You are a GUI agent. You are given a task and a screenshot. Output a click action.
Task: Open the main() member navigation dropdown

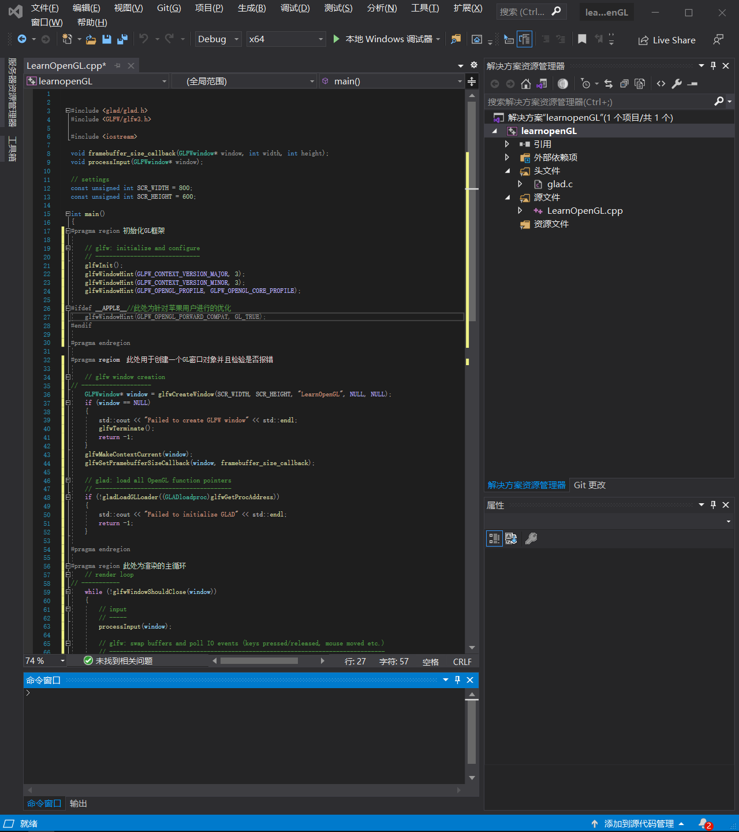[x=391, y=81]
